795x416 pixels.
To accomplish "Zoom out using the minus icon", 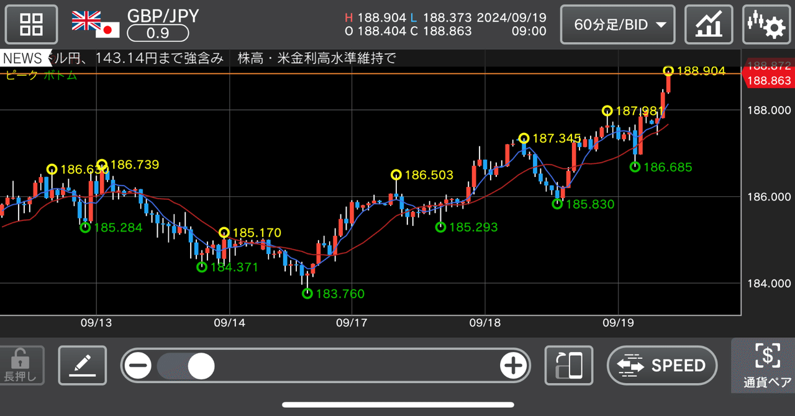I will point(137,366).
